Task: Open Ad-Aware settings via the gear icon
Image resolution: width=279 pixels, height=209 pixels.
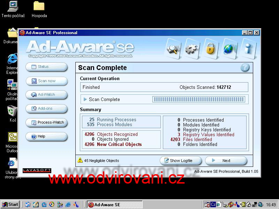Action: pos(191,49)
